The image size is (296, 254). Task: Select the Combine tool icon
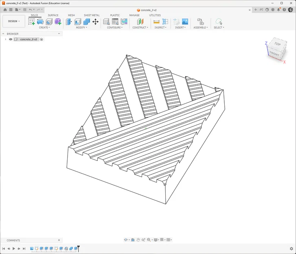pos(87,22)
